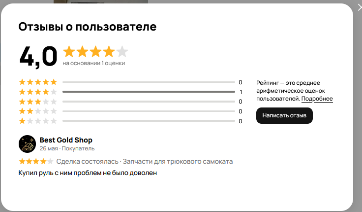Click на основании 1 оценки text
Image resolution: width=362 pixels, height=212 pixels.
(x=94, y=63)
